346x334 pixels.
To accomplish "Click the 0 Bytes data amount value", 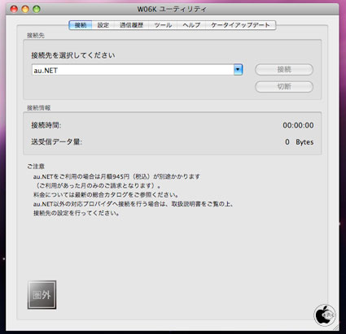I will (x=299, y=142).
